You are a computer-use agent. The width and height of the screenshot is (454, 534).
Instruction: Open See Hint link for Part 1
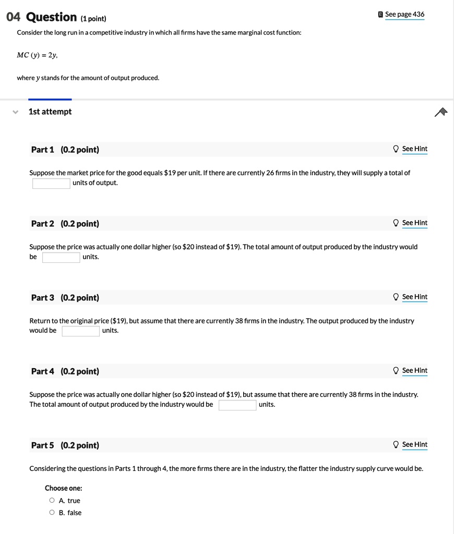414,149
